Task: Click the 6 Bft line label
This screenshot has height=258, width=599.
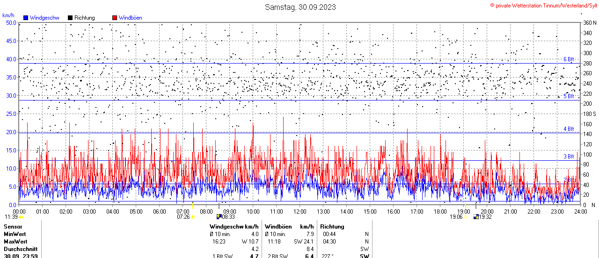Action: 569,59
